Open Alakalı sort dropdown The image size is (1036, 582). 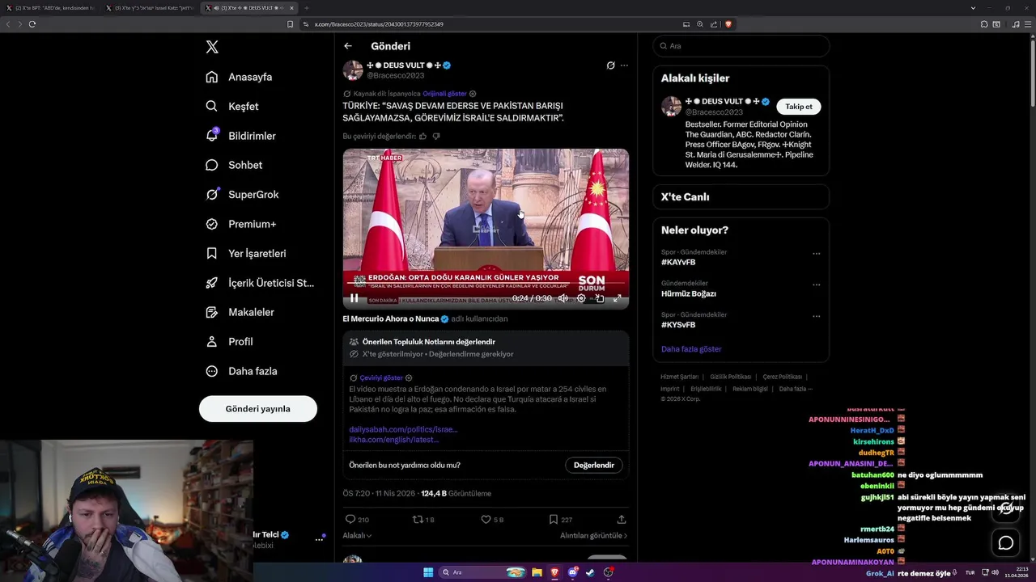(x=357, y=535)
